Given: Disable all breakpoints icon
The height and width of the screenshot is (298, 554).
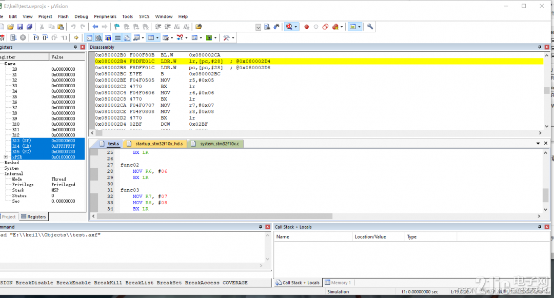Looking at the screenshot, I should 325,27.
